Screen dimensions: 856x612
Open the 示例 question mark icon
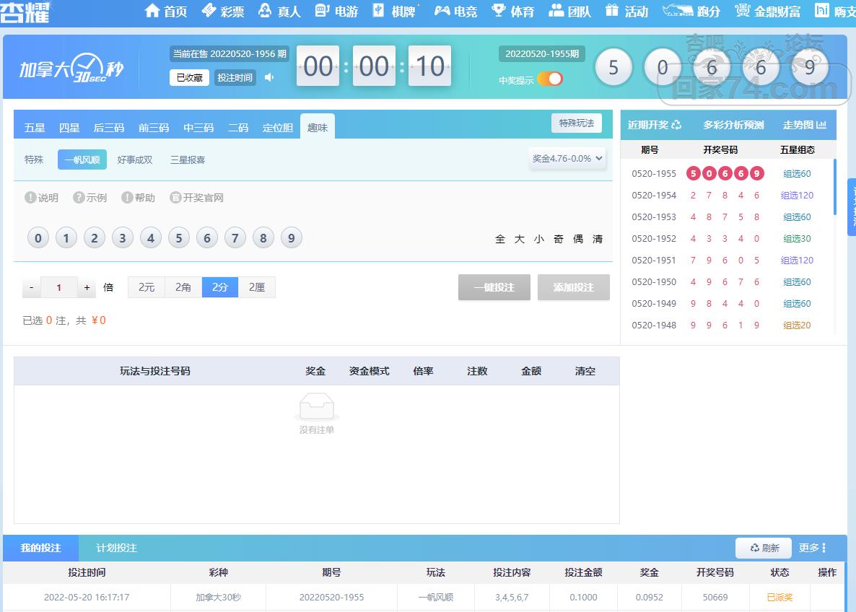tap(79, 198)
